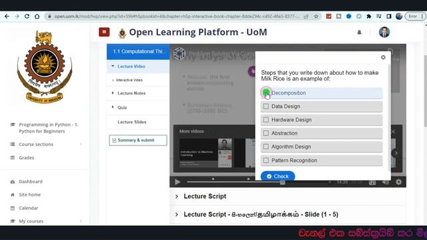Select the Abstraction checkbox
Viewport: 427px width, 240px height.
coord(266,133)
